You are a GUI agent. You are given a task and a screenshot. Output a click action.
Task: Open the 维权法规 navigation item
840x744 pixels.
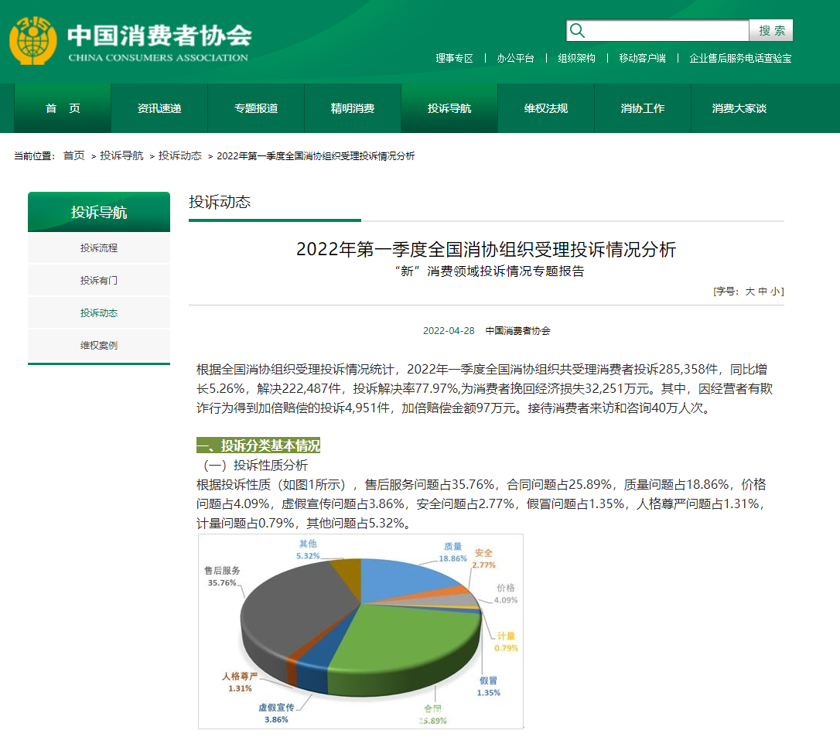click(546, 108)
